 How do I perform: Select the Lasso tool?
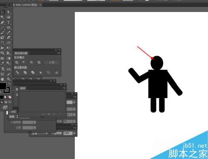pos(8,17)
